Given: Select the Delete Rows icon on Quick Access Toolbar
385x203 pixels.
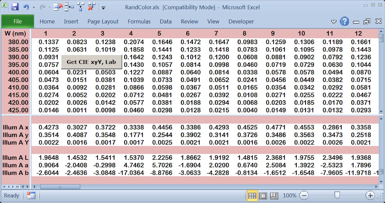Looking at the screenshot, I should (x=58, y=7).
